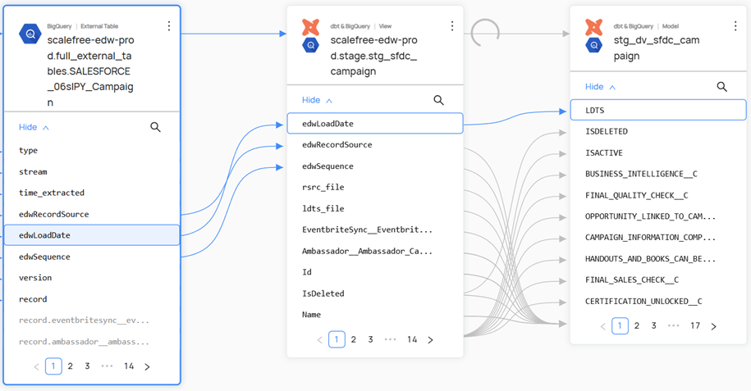This screenshot has width=751, height=391.
Task: Collapse columns with Hide in Model node
Action: point(600,87)
